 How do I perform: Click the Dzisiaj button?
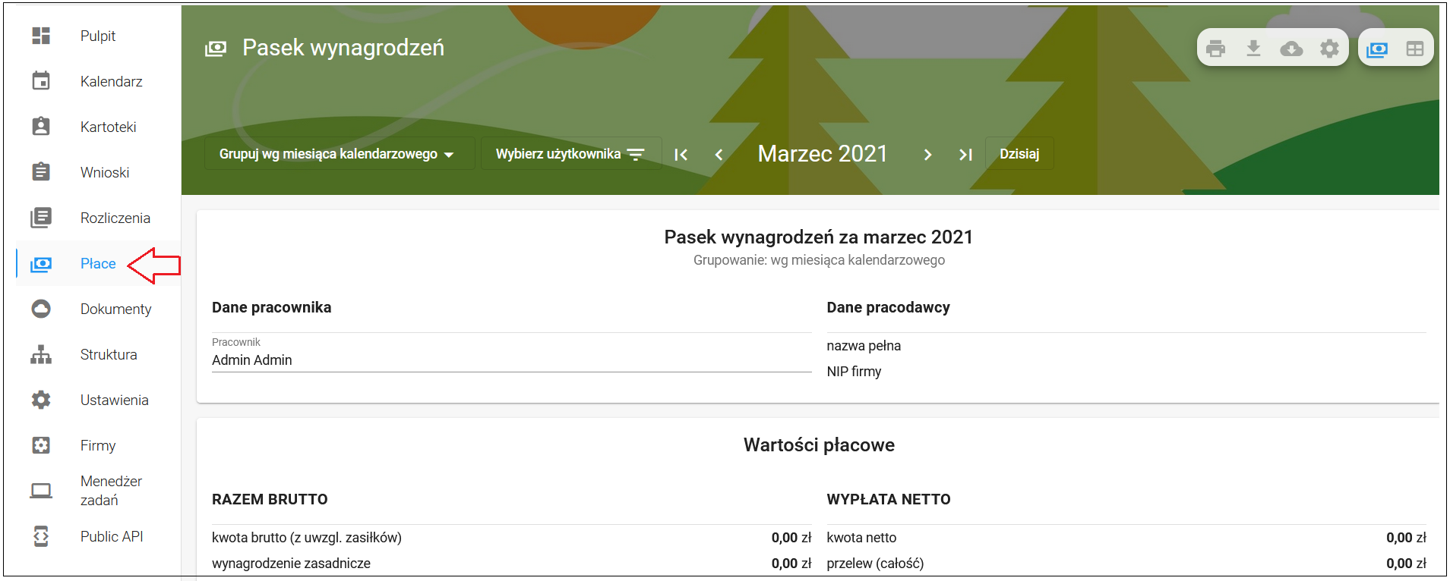click(x=1019, y=154)
